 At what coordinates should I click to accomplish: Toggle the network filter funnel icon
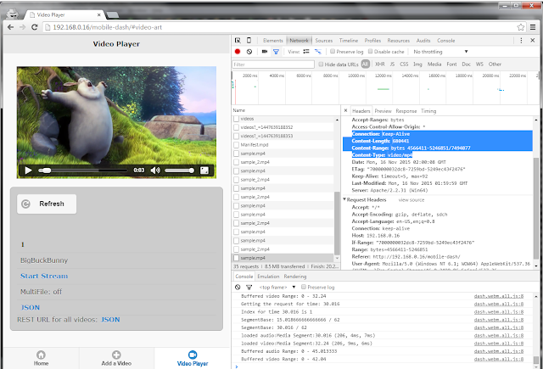276,52
